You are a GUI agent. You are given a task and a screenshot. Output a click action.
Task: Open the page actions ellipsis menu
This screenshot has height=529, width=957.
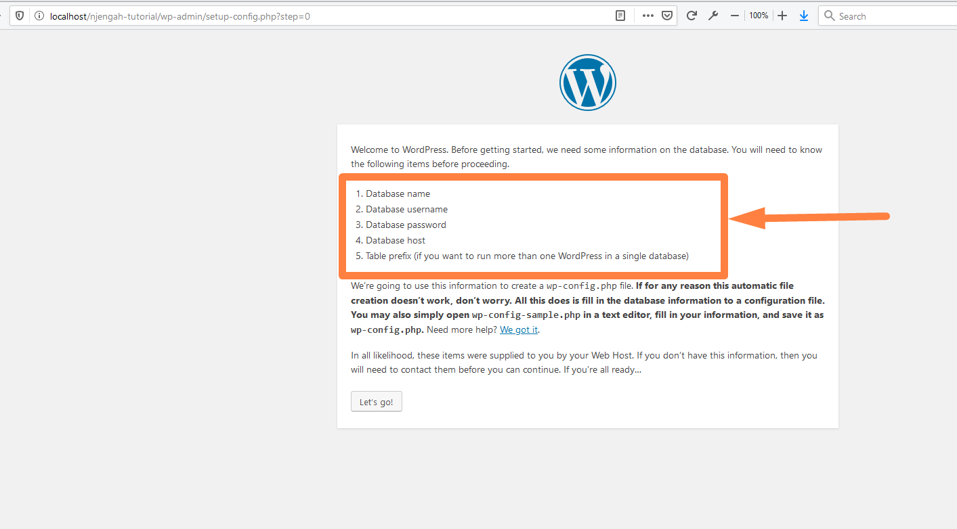pyautogui.click(x=647, y=15)
